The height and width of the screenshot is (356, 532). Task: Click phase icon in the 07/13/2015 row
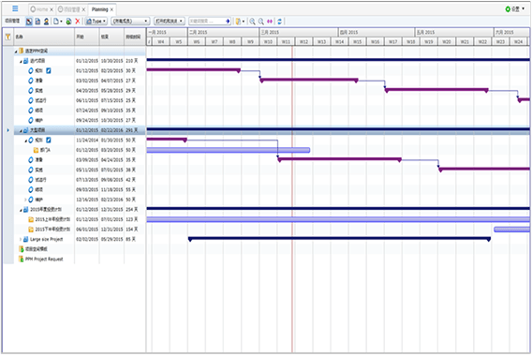click(x=31, y=180)
